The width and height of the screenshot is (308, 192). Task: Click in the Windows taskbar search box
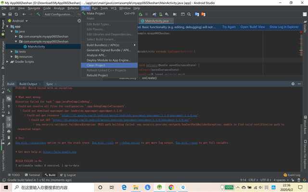[53, 188]
